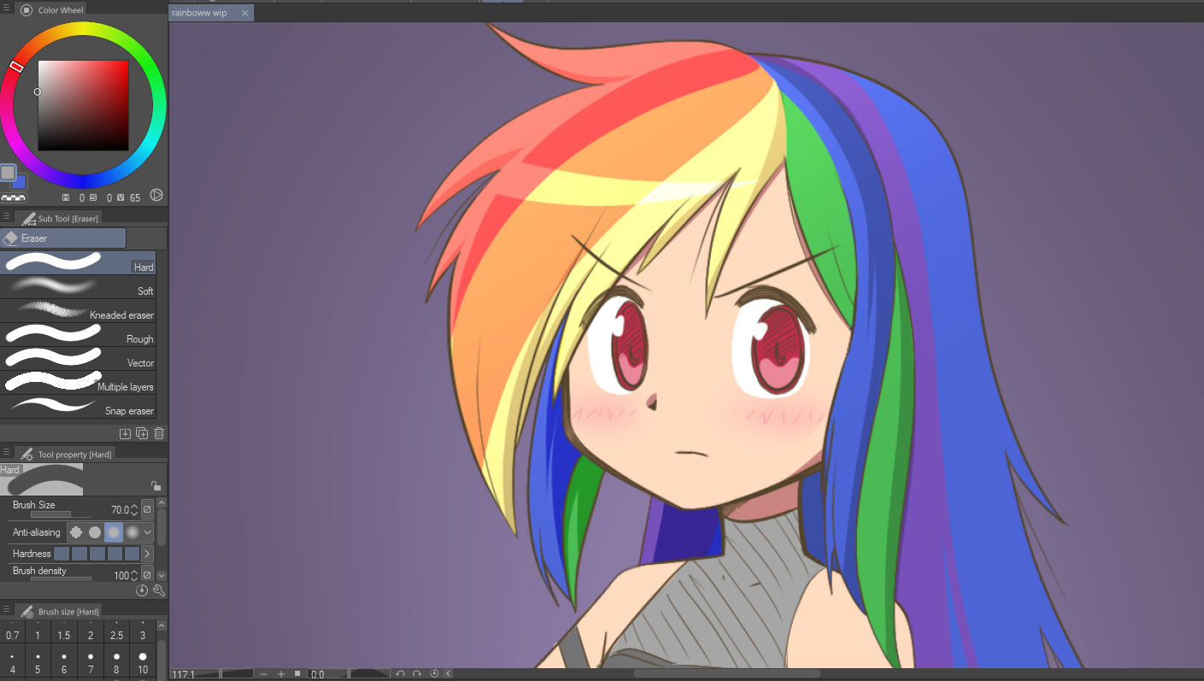Import sub tool material icon

pyautogui.click(x=125, y=433)
